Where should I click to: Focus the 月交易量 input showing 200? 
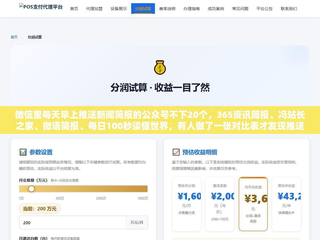click(73, 222)
